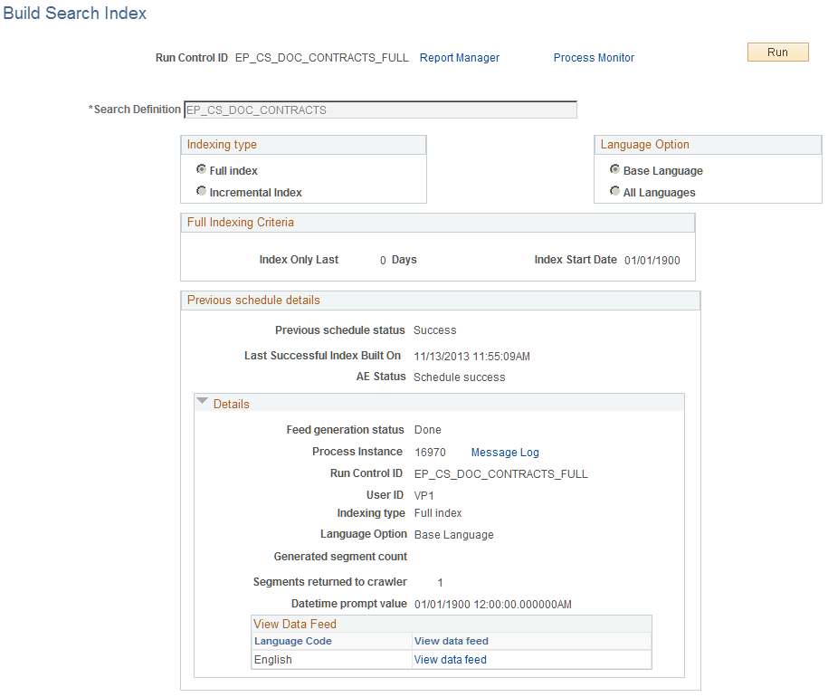Open the Message Log
Viewport: 828px width, 697px height.
[504, 452]
